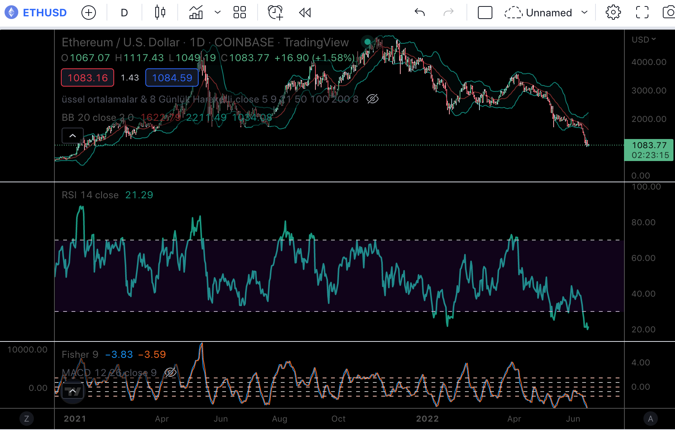Open the ETHUSD symbol search
The width and height of the screenshot is (675, 433).
45,13
